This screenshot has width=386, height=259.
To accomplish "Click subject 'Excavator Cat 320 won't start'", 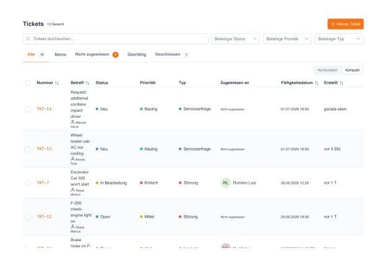I will tap(80, 178).
